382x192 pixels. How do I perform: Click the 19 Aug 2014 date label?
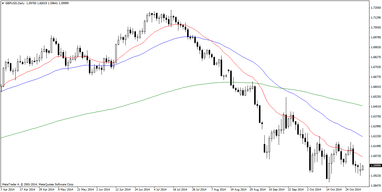238,190
